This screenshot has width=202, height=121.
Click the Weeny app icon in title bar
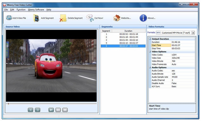5,5
